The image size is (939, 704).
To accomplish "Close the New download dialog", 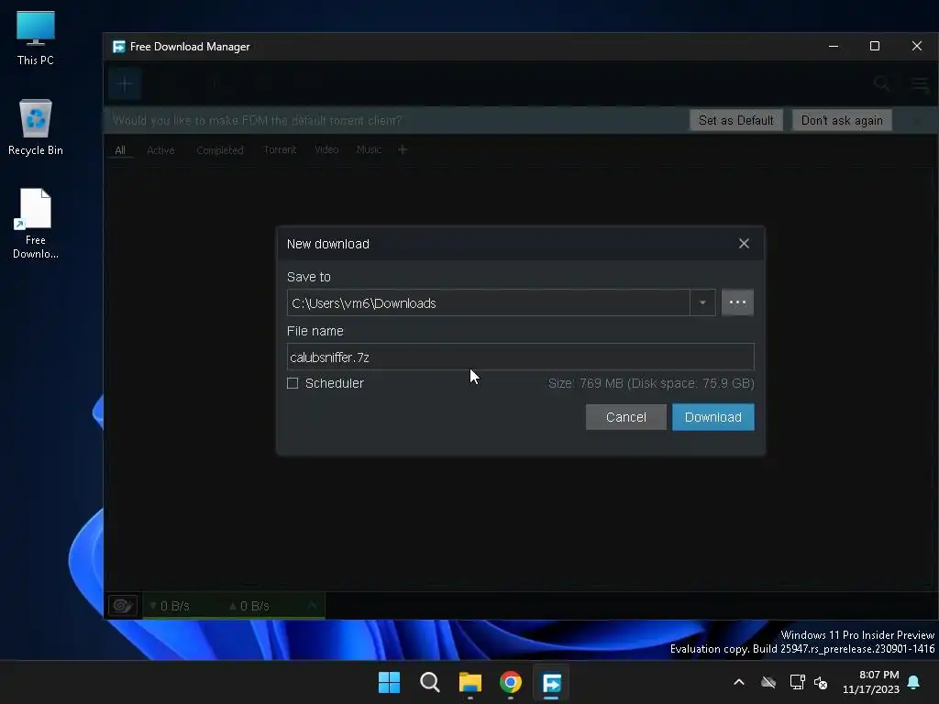I will (744, 244).
